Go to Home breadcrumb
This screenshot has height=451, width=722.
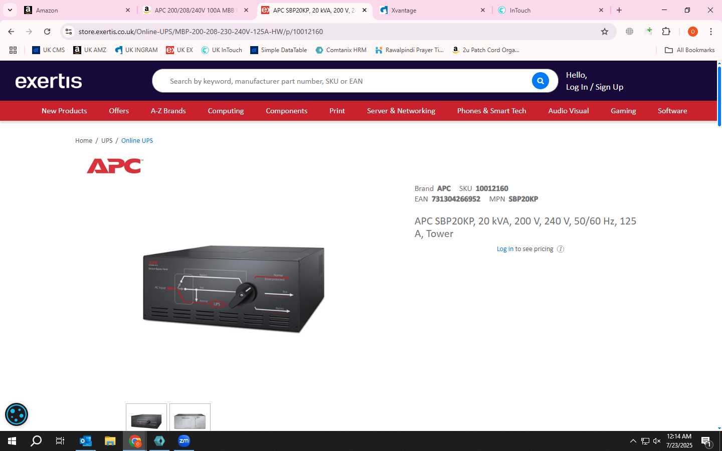click(x=84, y=140)
